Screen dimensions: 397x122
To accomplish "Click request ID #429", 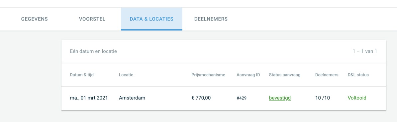I will pyautogui.click(x=242, y=98).
